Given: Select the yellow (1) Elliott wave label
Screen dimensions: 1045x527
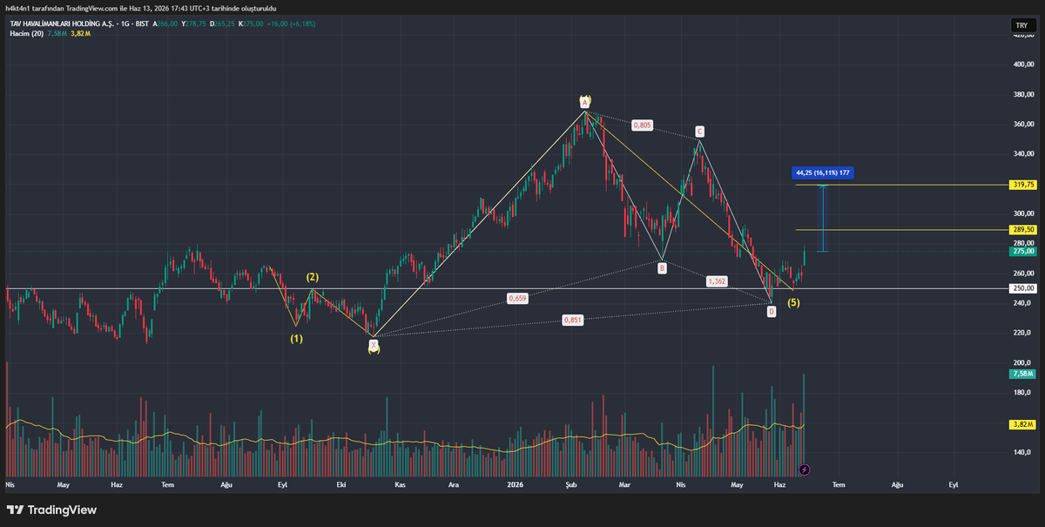Looking at the screenshot, I should pos(297,338).
